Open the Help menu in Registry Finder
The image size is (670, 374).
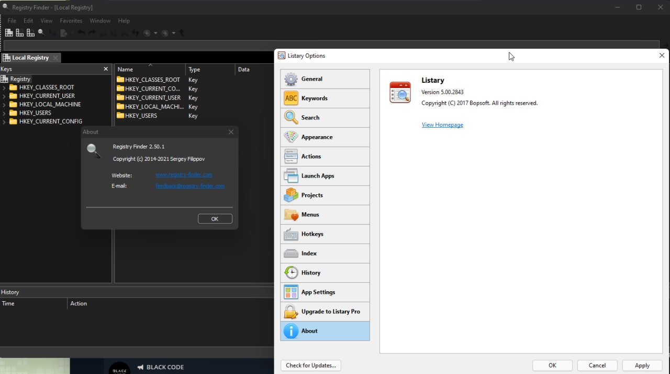[x=124, y=21]
